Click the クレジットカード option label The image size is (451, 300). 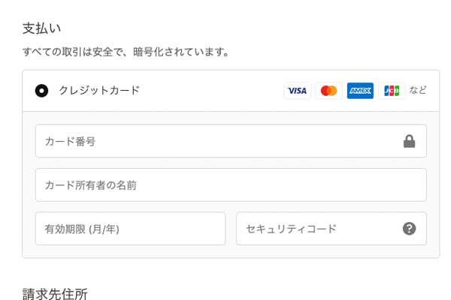click(x=99, y=91)
